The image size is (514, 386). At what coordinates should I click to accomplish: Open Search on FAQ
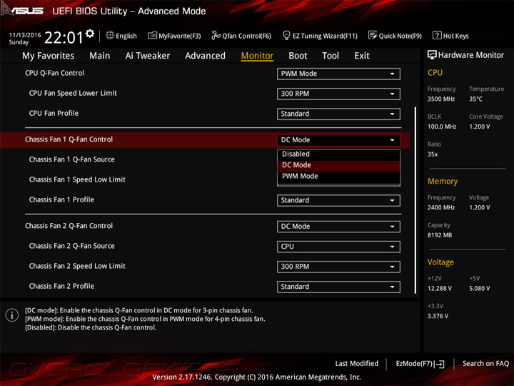[485, 364]
